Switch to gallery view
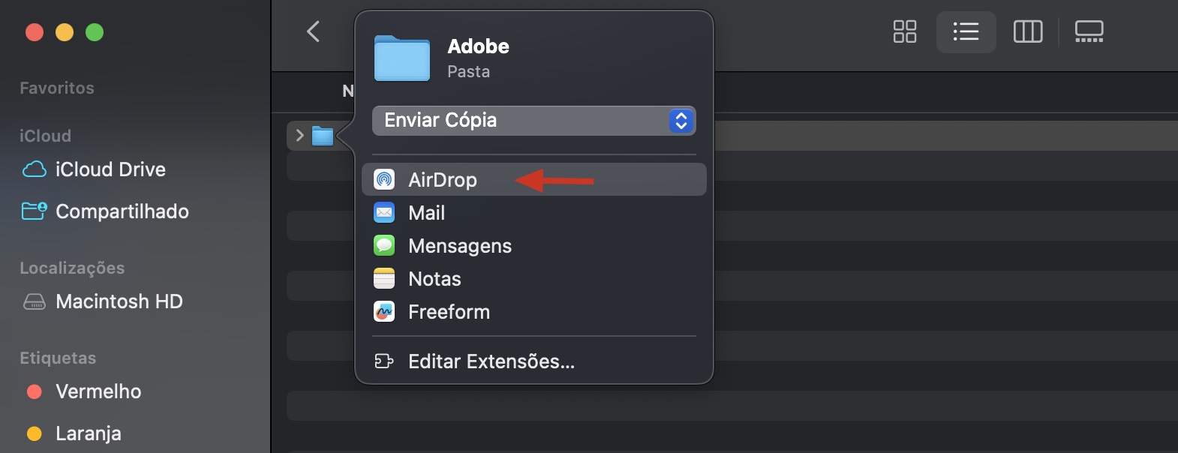 click(x=1089, y=31)
